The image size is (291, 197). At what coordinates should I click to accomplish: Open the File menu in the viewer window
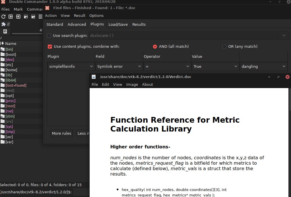pos(95,85)
